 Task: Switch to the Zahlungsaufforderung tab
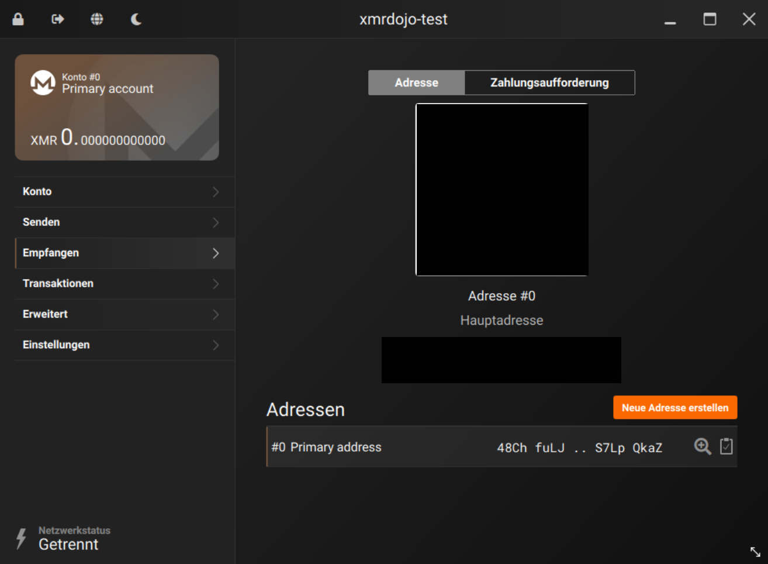(x=549, y=82)
